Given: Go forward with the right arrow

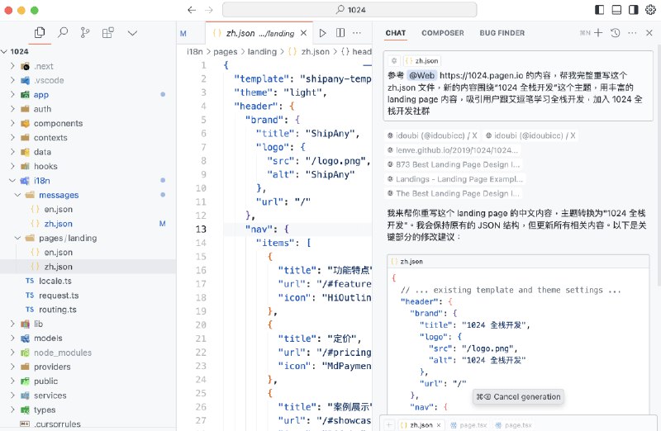Looking at the screenshot, I should (209, 10).
